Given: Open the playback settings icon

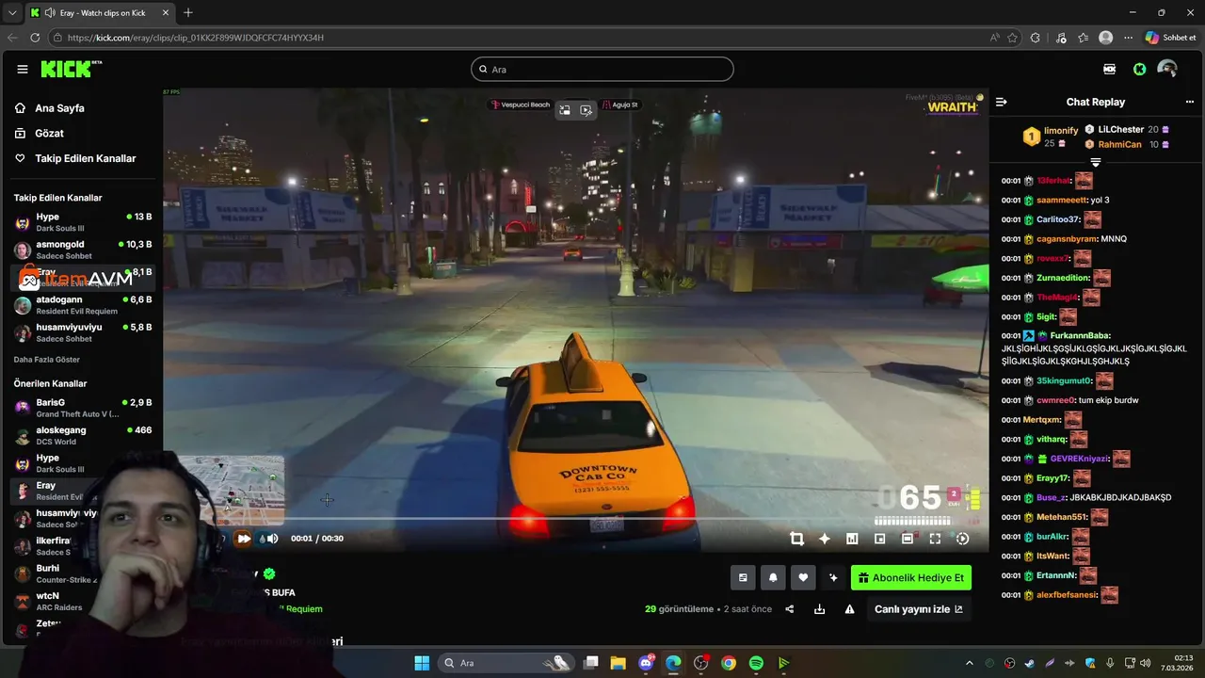Looking at the screenshot, I should coord(962,539).
